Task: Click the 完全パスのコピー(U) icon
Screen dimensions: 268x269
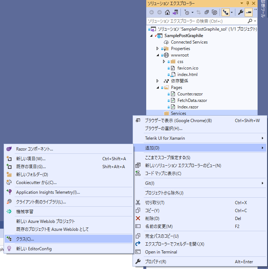Action: pos(138,236)
